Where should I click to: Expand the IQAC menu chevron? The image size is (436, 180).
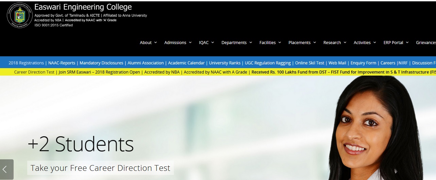(x=213, y=42)
